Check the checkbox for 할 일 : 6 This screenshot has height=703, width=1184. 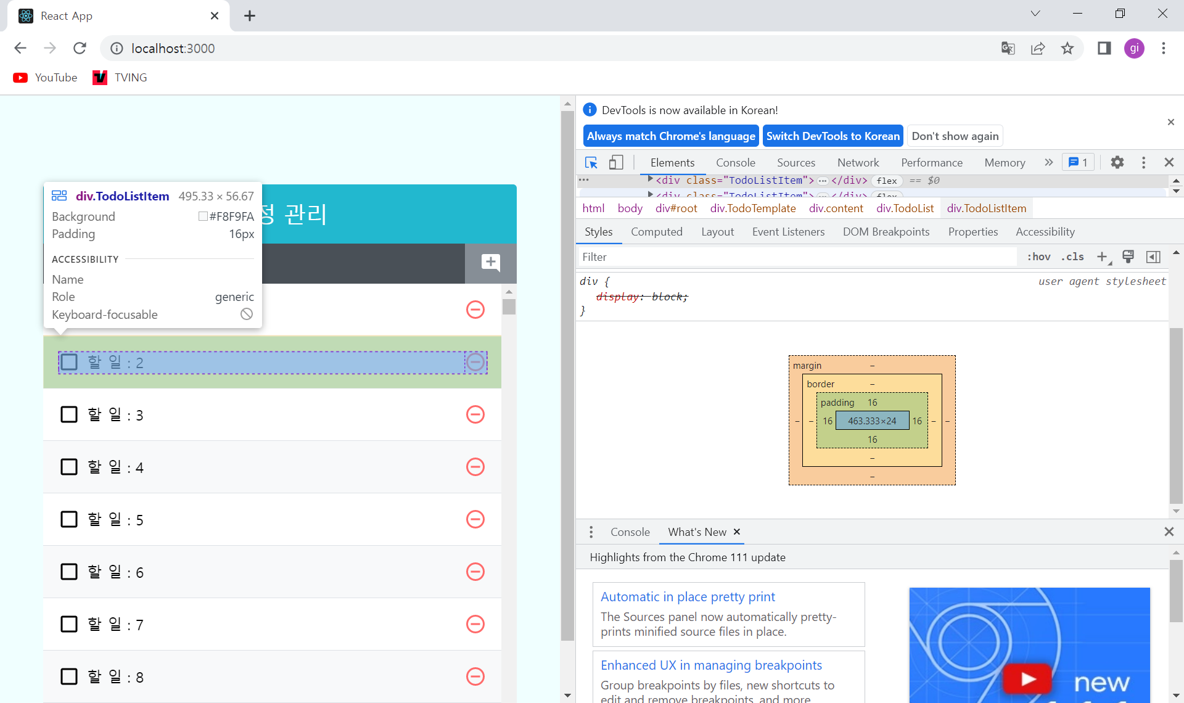[x=69, y=572]
